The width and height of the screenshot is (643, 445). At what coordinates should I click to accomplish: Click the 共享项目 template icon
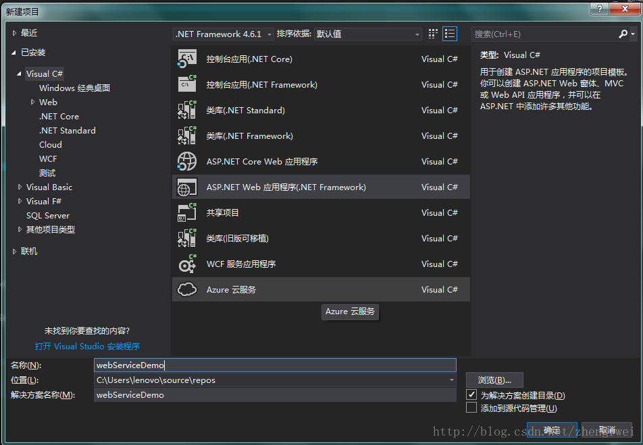[x=187, y=212]
